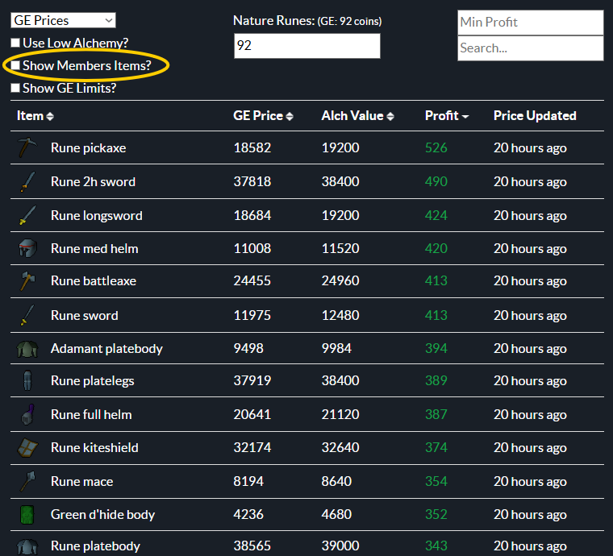Image resolution: width=613 pixels, height=556 pixels.
Task: Click the Rune 2h sword icon
Action: pyautogui.click(x=27, y=181)
